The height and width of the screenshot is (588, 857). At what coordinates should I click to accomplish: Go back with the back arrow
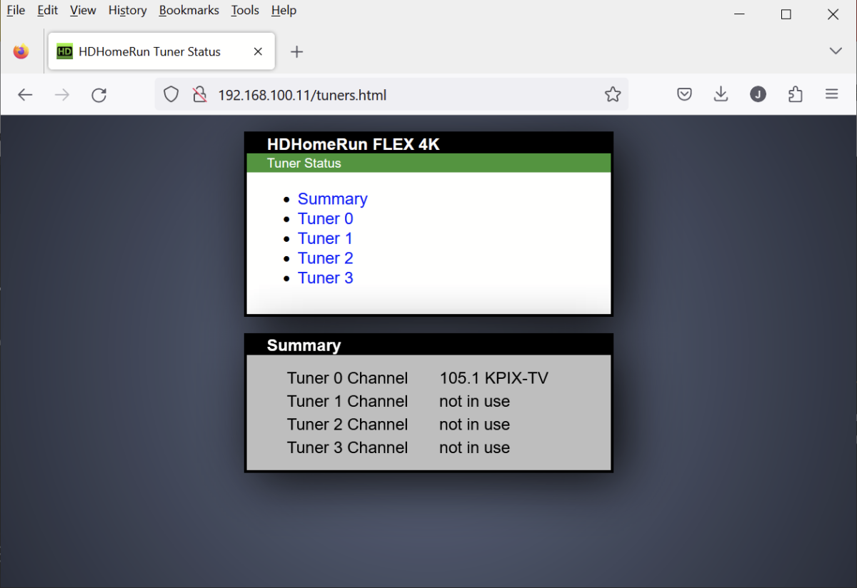25,95
